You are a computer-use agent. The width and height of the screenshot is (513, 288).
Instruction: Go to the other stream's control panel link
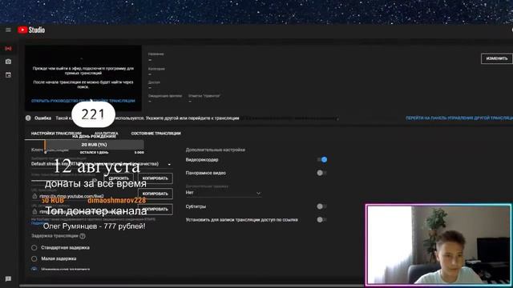point(459,118)
